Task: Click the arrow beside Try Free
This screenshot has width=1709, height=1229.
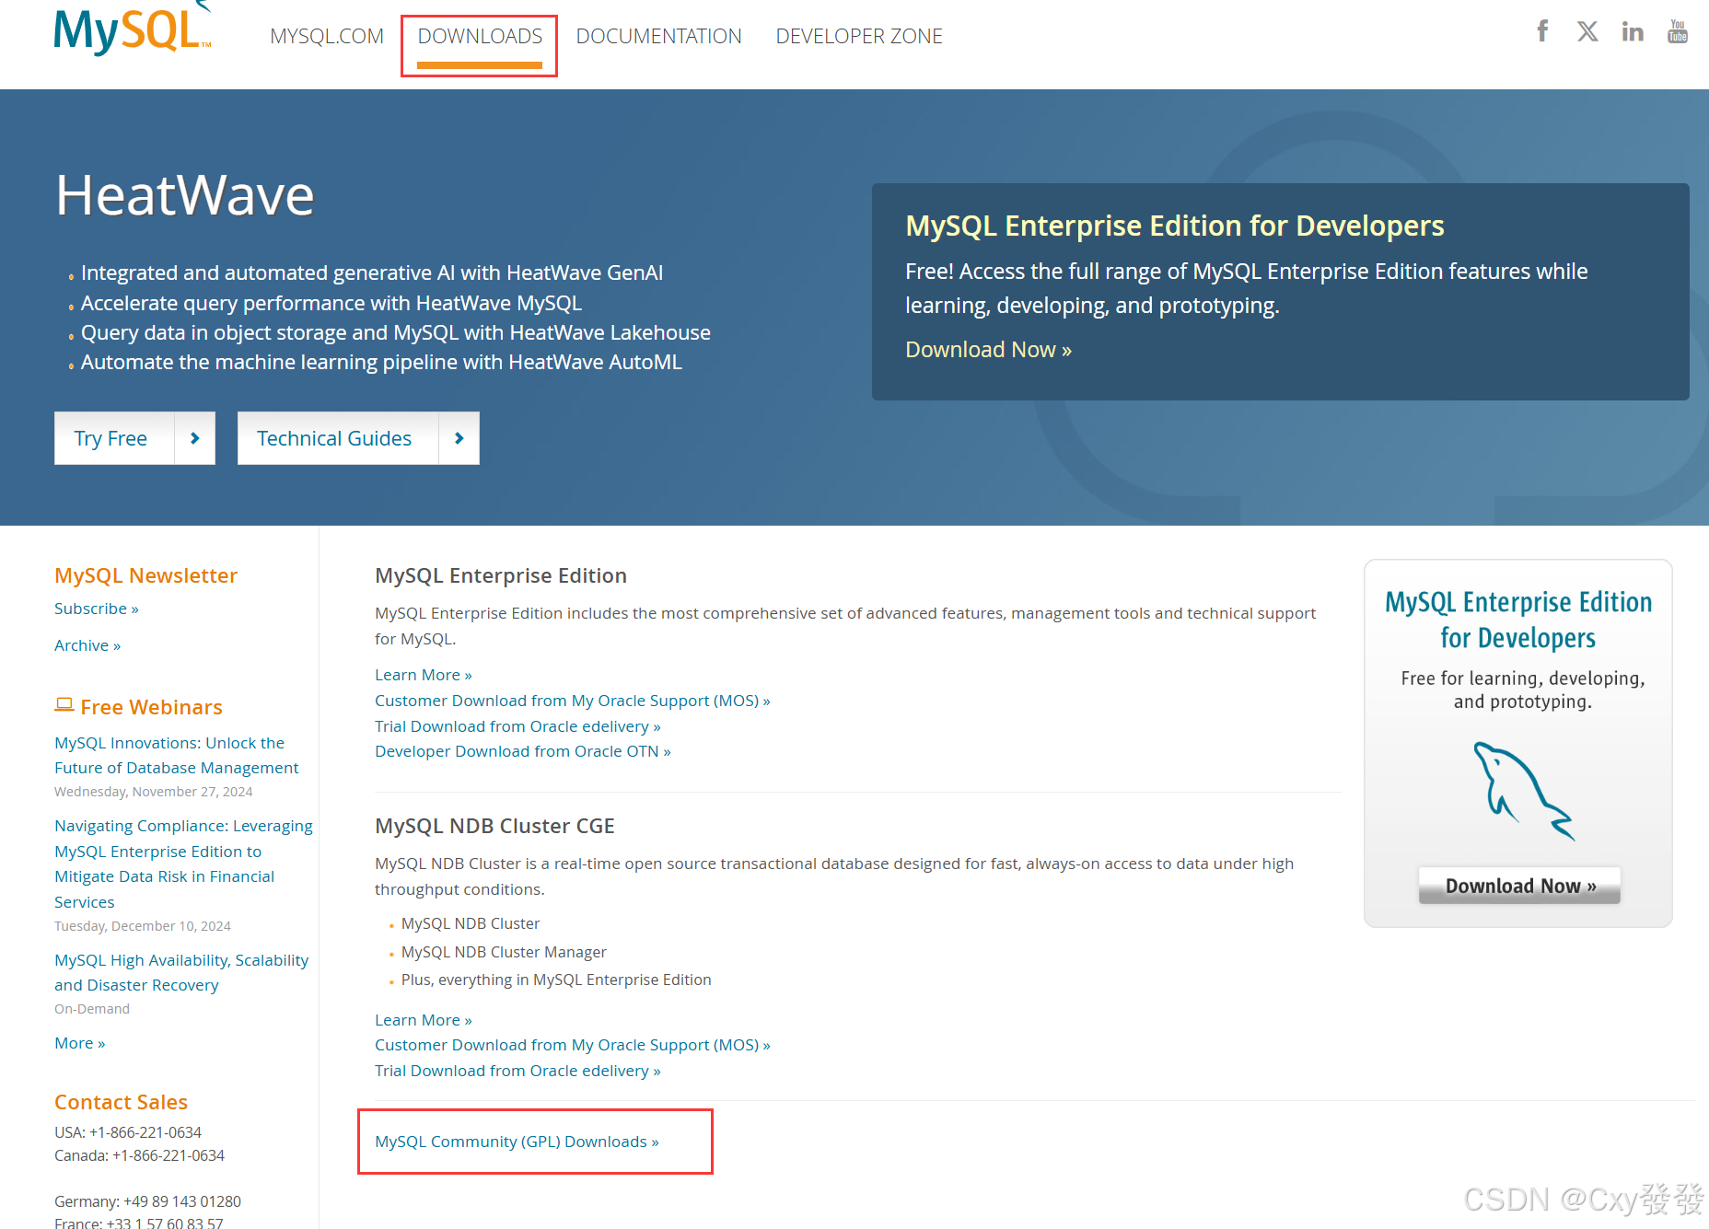Action: click(194, 438)
